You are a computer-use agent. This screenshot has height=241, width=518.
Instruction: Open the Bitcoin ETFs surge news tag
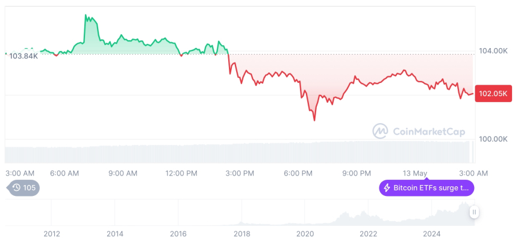tap(426, 188)
